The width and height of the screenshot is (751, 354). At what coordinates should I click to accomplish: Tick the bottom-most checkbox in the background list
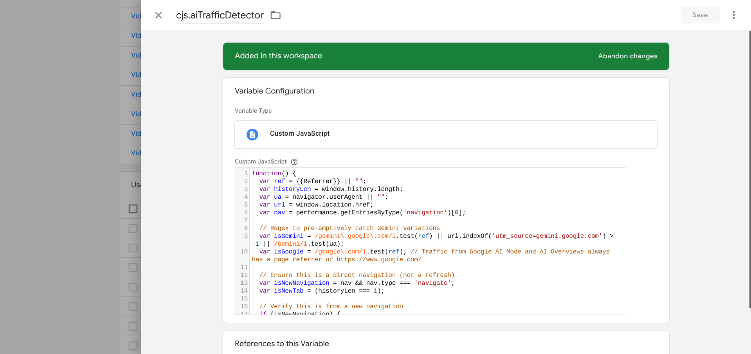point(133,346)
